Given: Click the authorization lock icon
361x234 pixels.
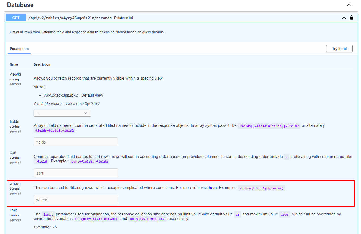Looking at the screenshot, I should 352,18.
